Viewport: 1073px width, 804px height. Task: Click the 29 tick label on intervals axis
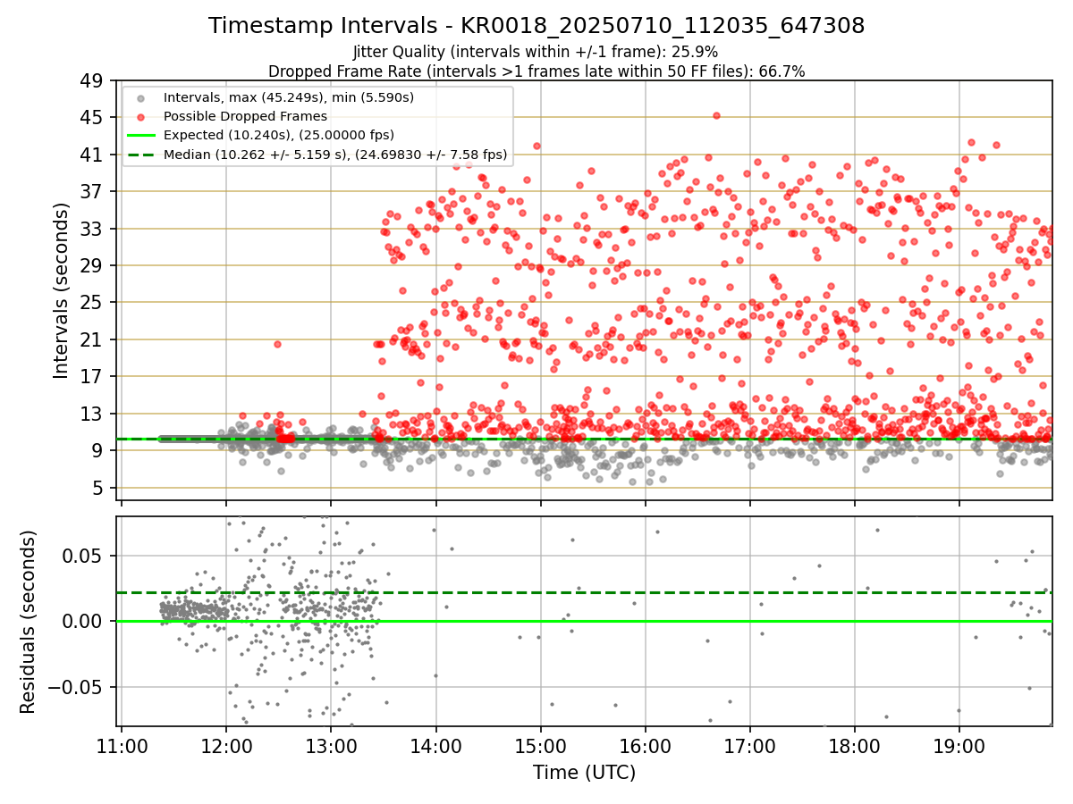92,265
